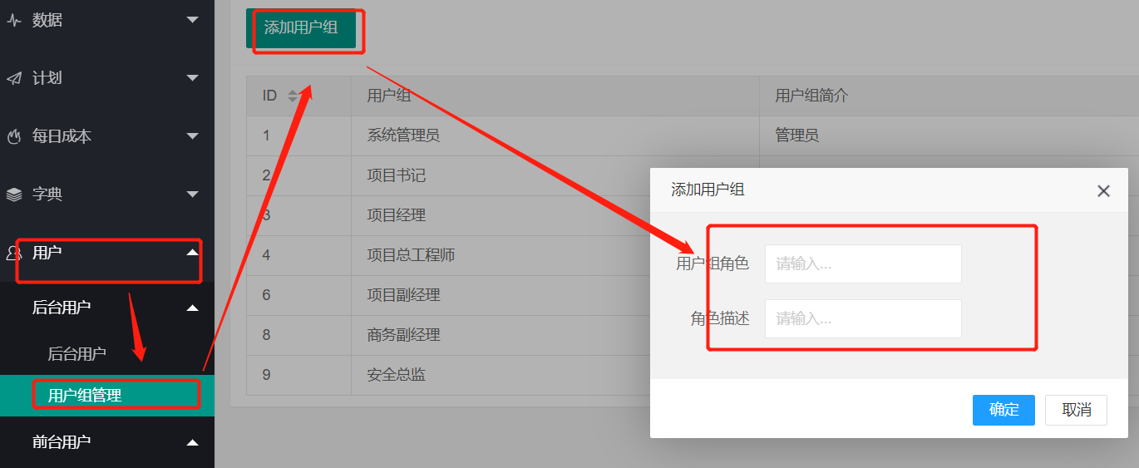
Task: Click the 每日成本 flame icon
Action: coord(14,136)
